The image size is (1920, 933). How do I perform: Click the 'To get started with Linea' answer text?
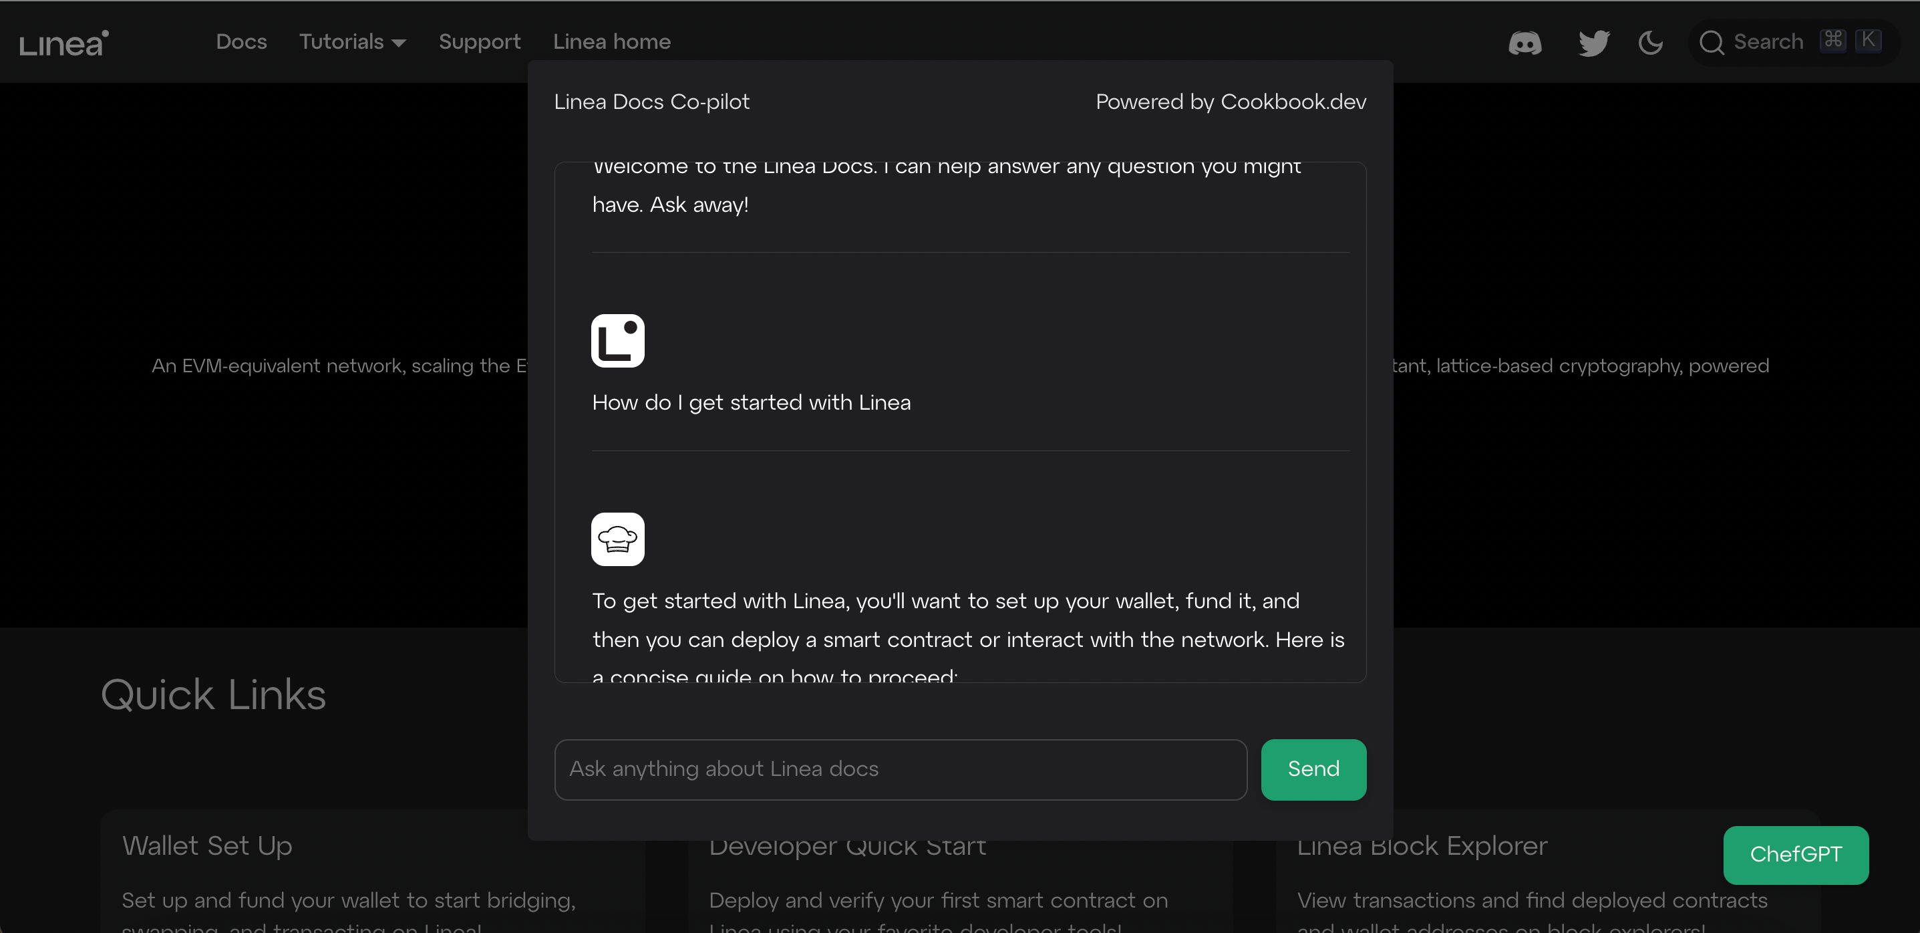point(968,639)
